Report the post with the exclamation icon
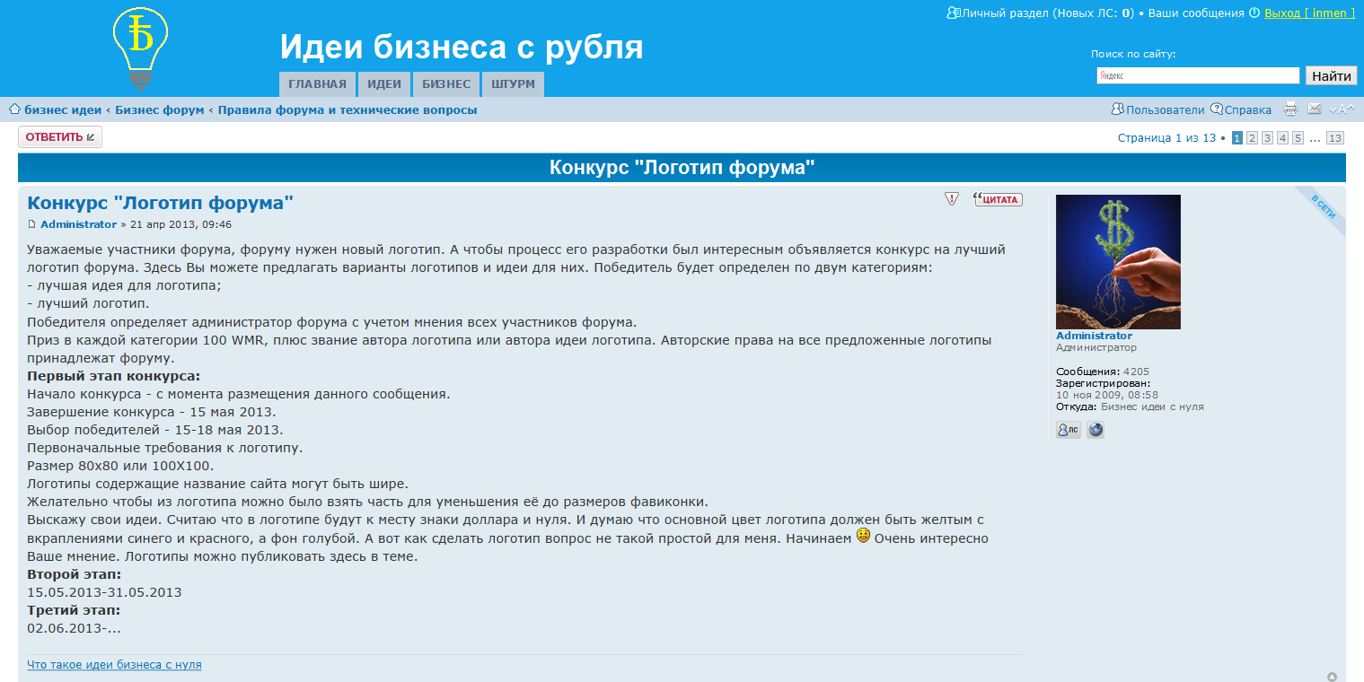Viewport: 1364px width, 682px height. [x=951, y=198]
